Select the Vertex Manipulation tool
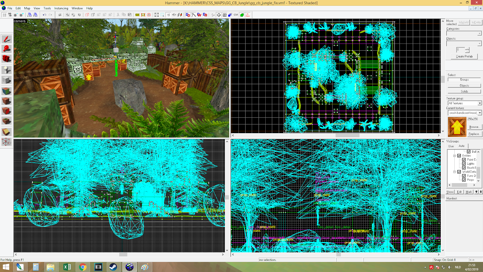483x272 pixels. [7, 142]
